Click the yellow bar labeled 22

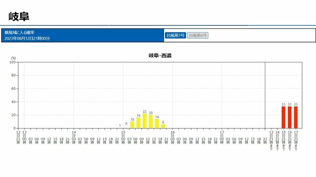pyautogui.click(x=145, y=121)
